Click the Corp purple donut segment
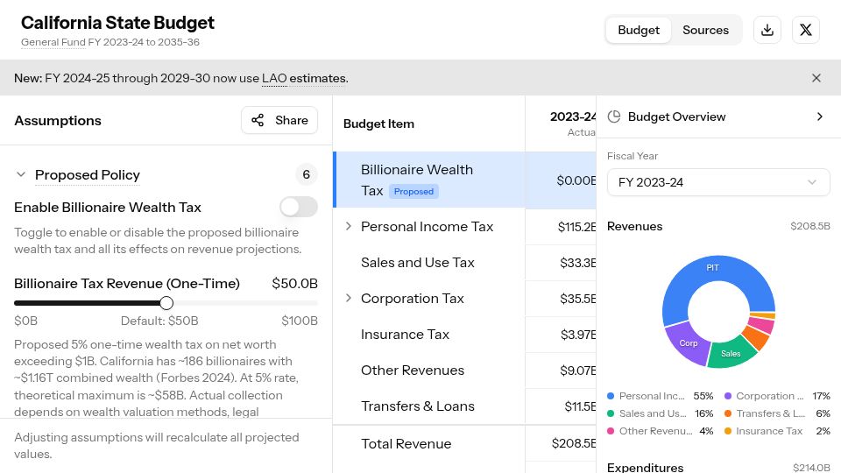Image resolution: width=841 pixels, height=473 pixels. 688,343
